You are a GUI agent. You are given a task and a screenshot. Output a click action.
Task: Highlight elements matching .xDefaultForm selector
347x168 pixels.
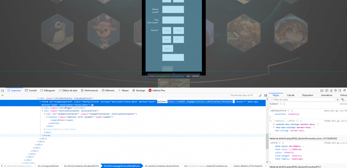pos(288,111)
